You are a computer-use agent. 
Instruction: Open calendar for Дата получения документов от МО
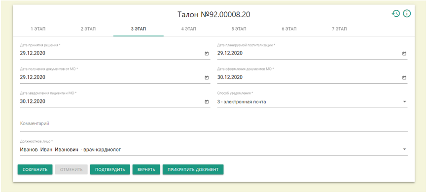tap(207, 78)
